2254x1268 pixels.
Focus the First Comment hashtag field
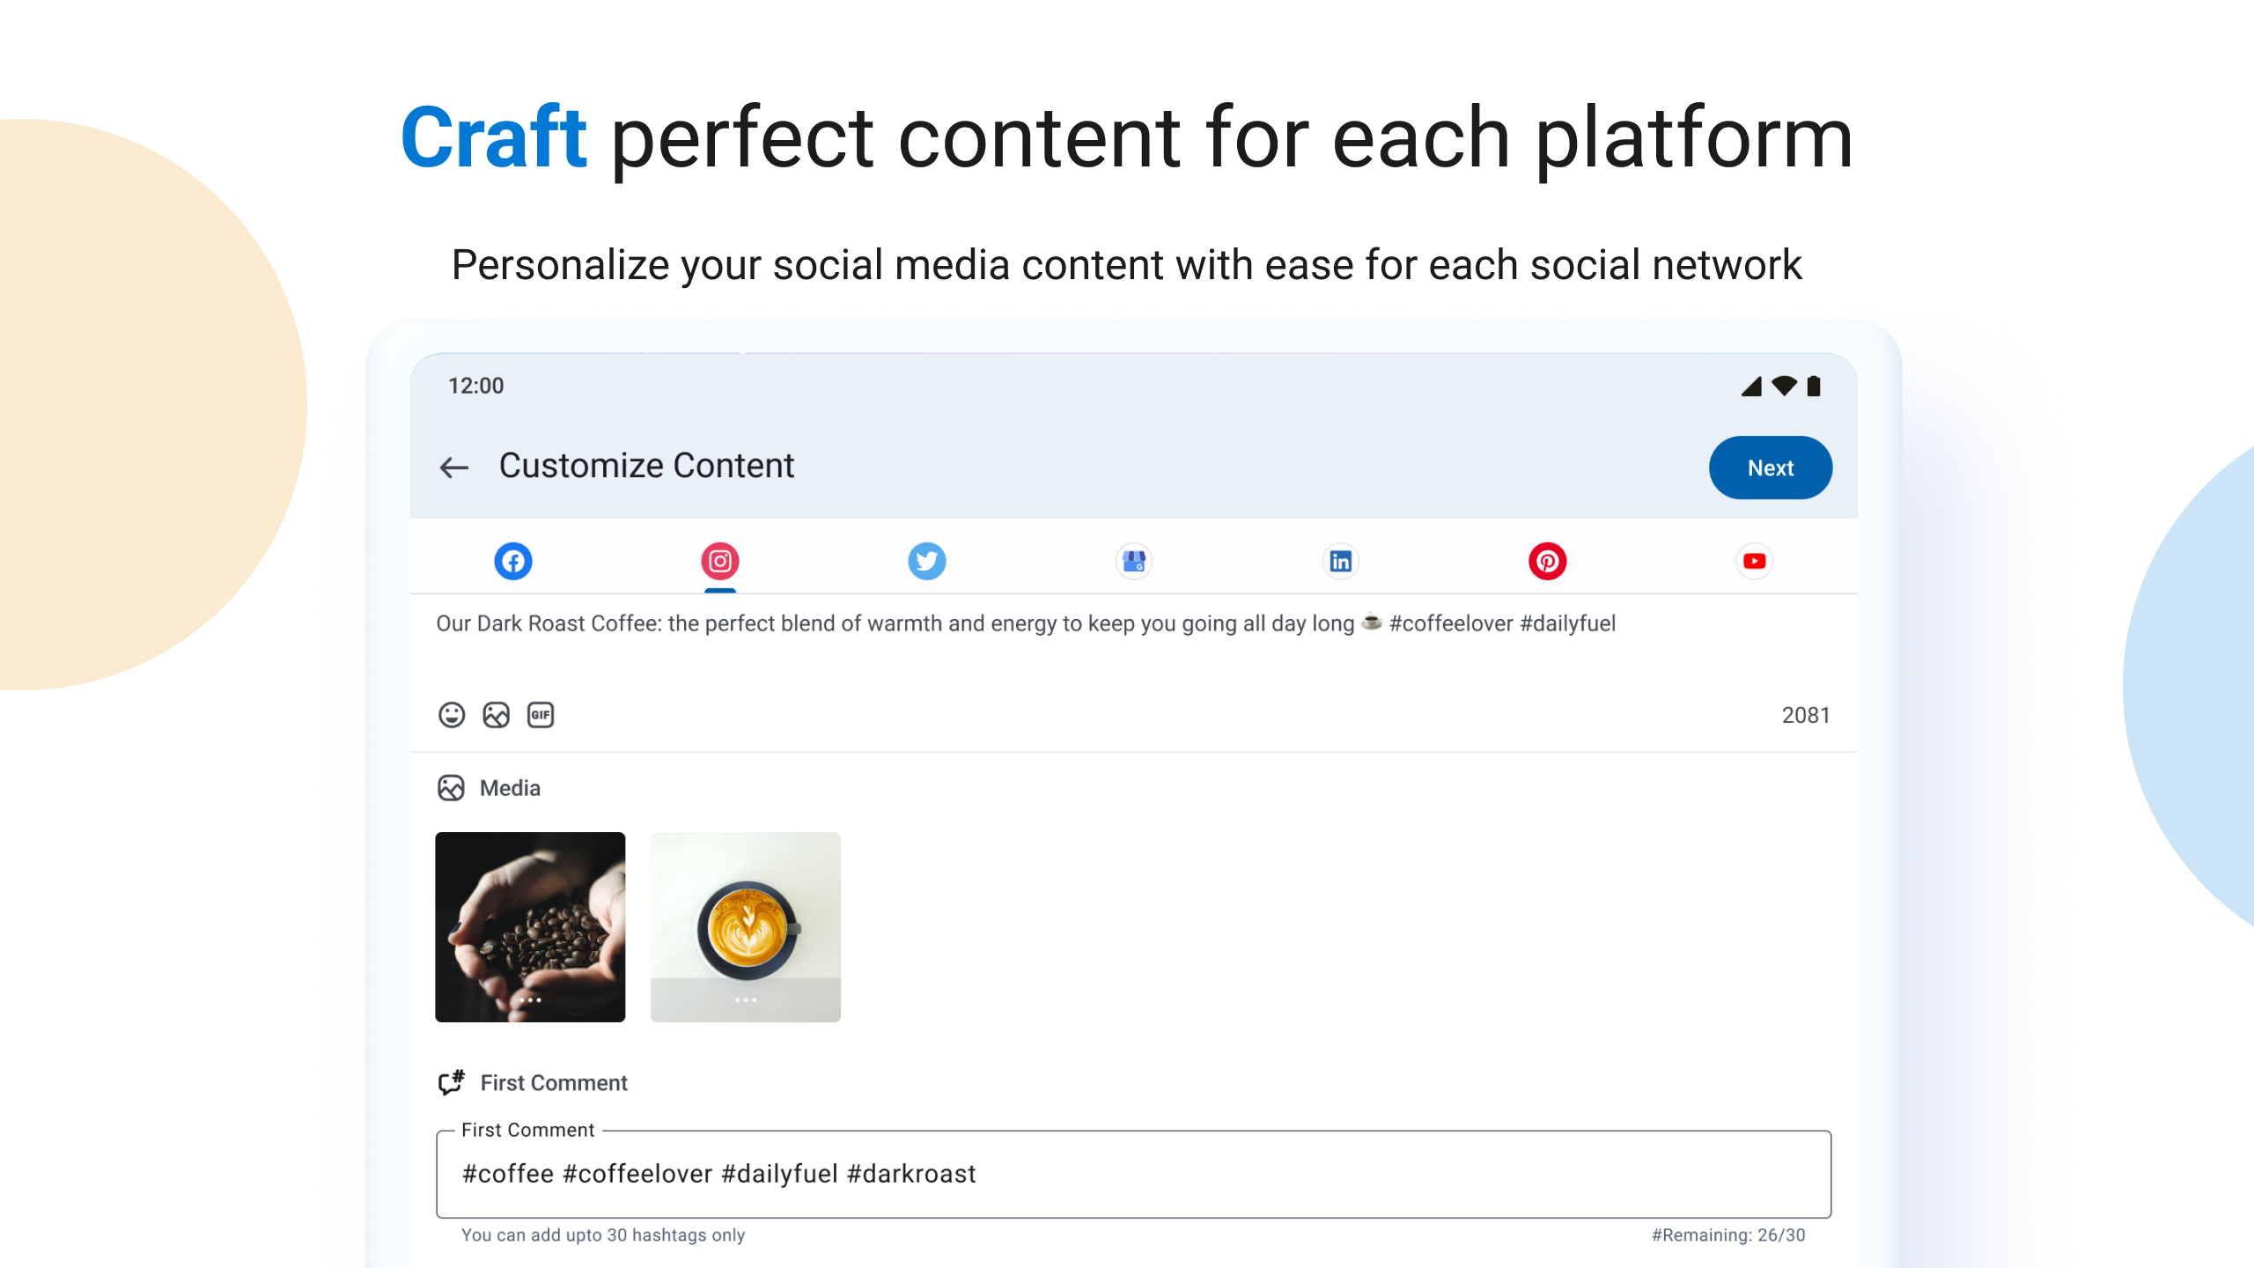[1134, 1175]
